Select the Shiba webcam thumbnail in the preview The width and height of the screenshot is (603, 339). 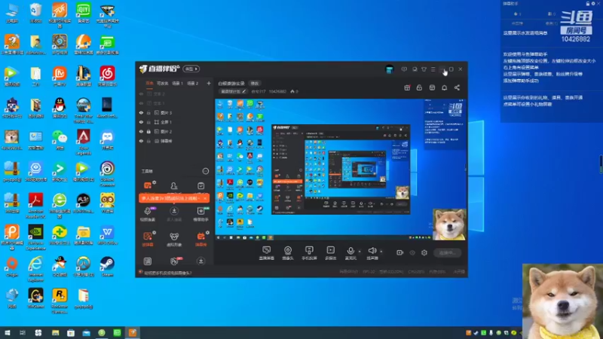(x=449, y=224)
